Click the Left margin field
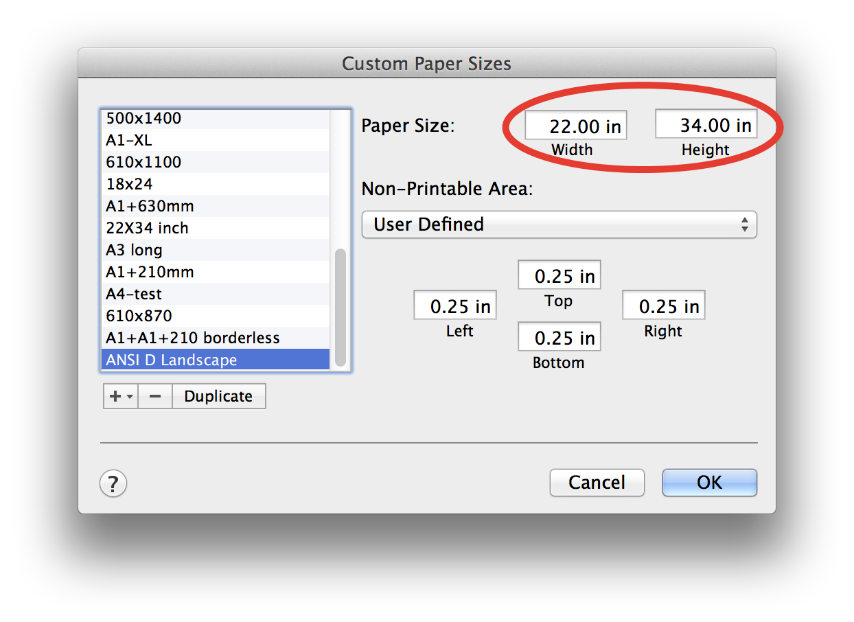 click(x=454, y=305)
